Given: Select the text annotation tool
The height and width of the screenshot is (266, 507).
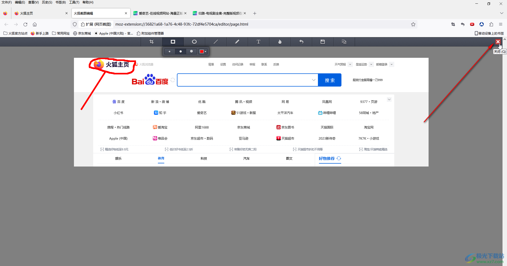Looking at the screenshot, I should (x=259, y=42).
